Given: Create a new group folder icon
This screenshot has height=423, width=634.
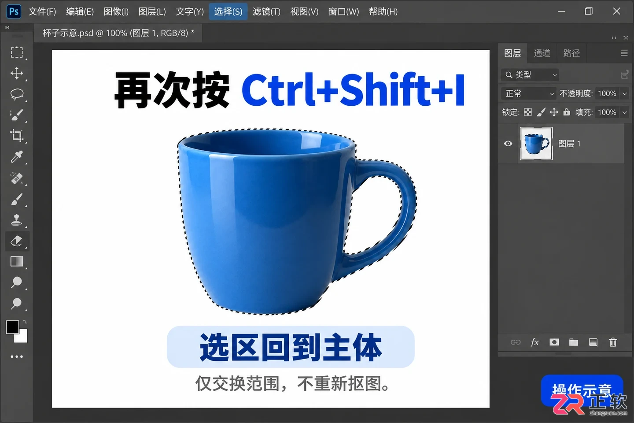Looking at the screenshot, I should 573,342.
